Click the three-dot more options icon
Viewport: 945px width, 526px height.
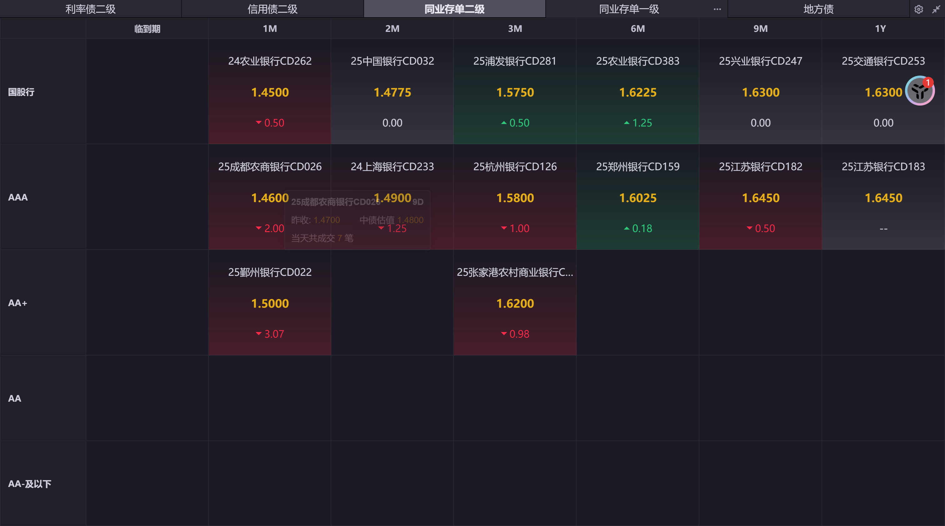click(717, 9)
